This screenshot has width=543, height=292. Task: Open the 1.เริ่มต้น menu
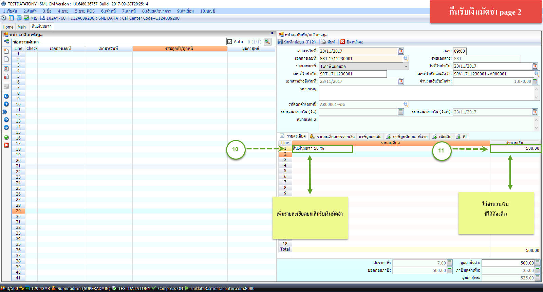[10, 11]
